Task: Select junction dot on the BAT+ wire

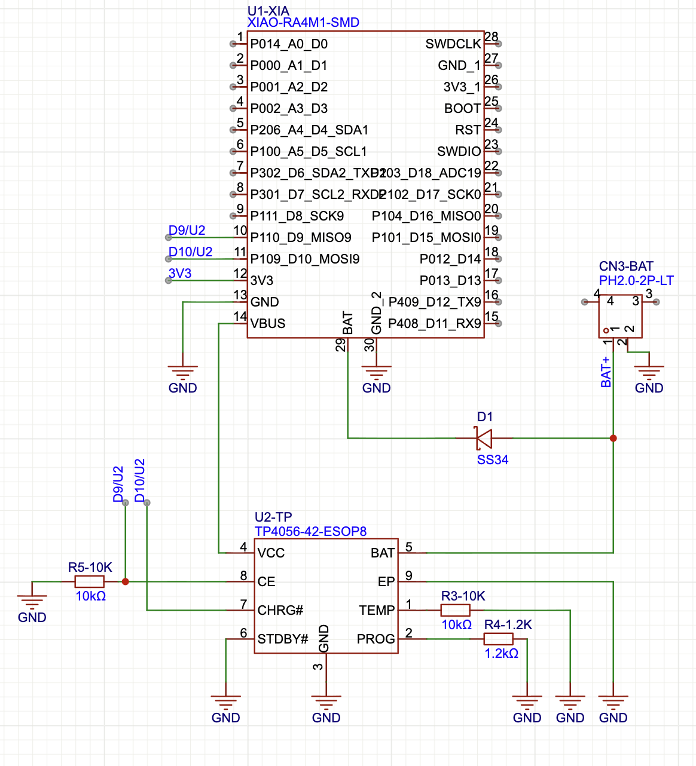Action: click(613, 438)
